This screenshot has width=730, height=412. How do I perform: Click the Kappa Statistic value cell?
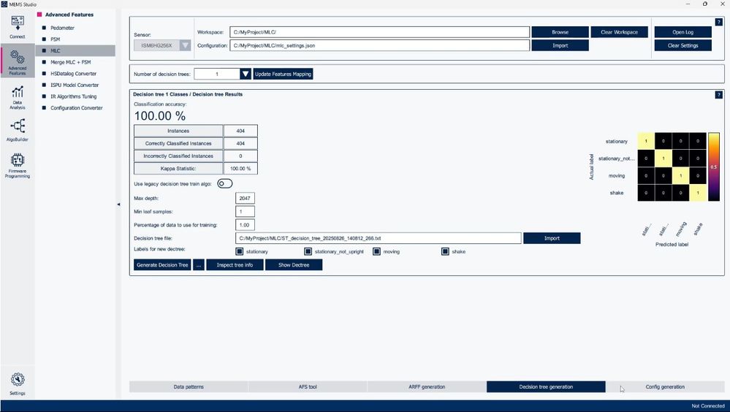(240, 169)
